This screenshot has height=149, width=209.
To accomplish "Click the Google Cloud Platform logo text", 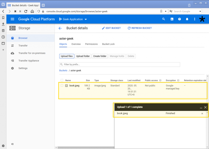I will pos(36,19).
